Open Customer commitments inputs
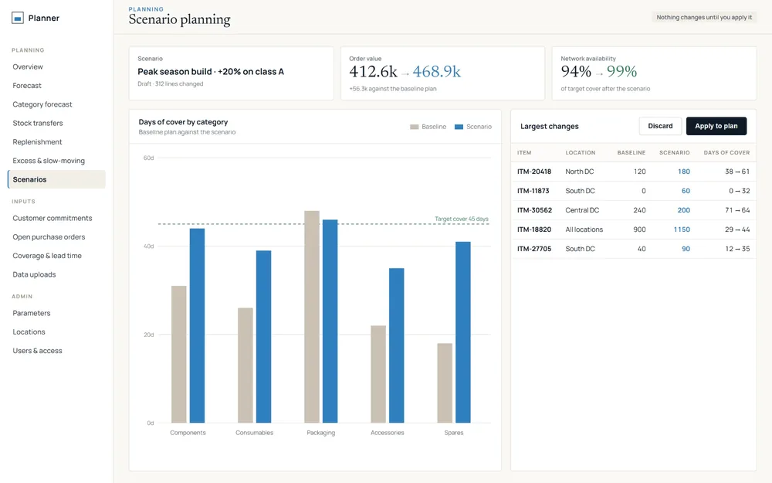The width and height of the screenshot is (772, 483). [x=52, y=218]
